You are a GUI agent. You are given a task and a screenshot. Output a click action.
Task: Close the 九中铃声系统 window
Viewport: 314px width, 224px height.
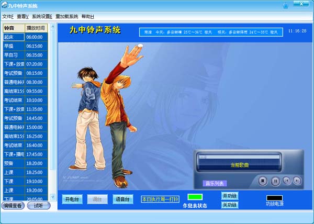click(301, 4)
